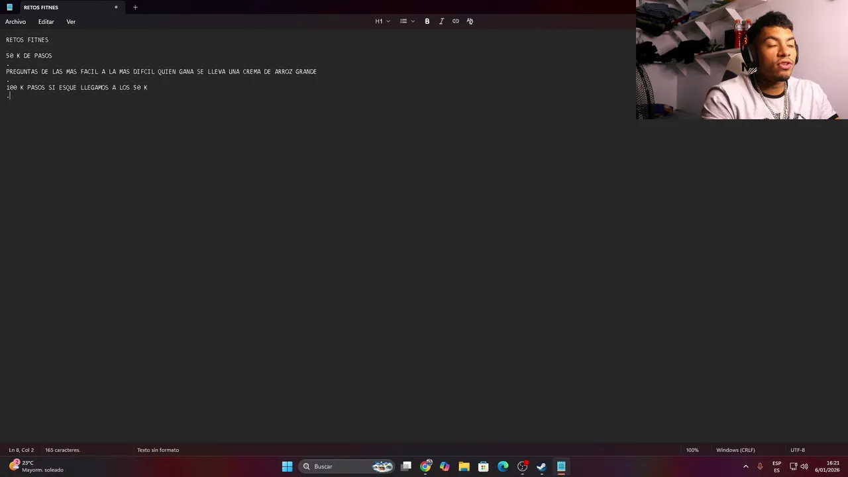Toggle italic formatting in the toolbar

(441, 21)
